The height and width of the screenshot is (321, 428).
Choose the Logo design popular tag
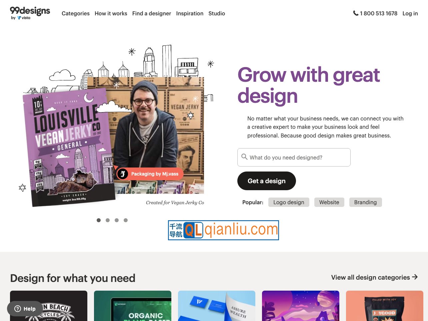(x=289, y=202)
